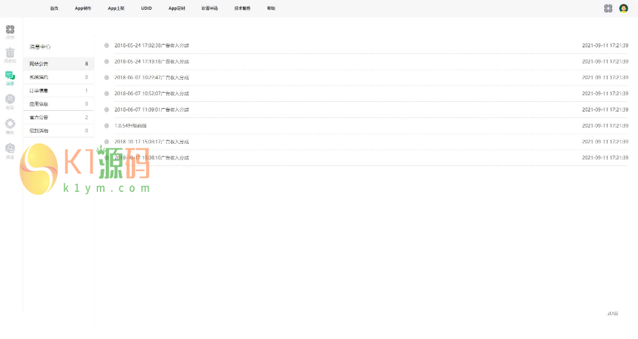Open App制作 in top navigation
638x339 pixels.
pos(83,8)
